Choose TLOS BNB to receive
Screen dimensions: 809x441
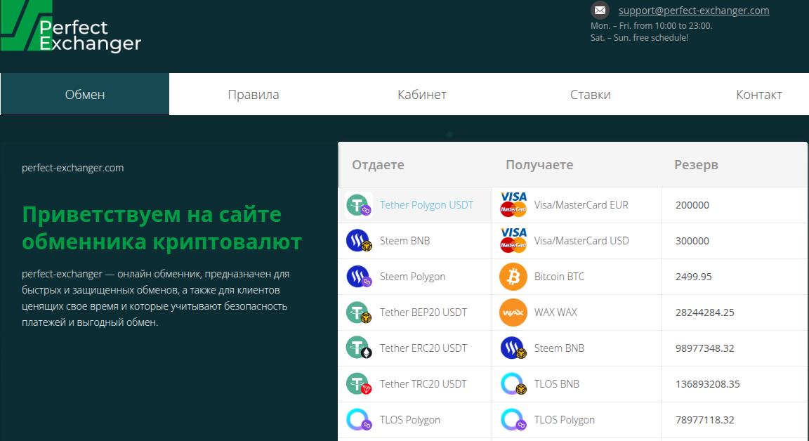(x=557, y=383)
